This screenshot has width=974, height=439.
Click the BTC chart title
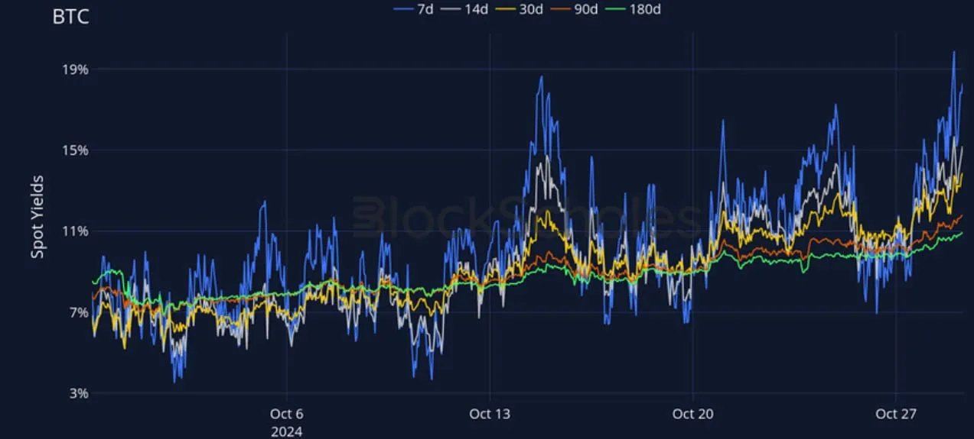pyautogui.click(x=70, y=17)
